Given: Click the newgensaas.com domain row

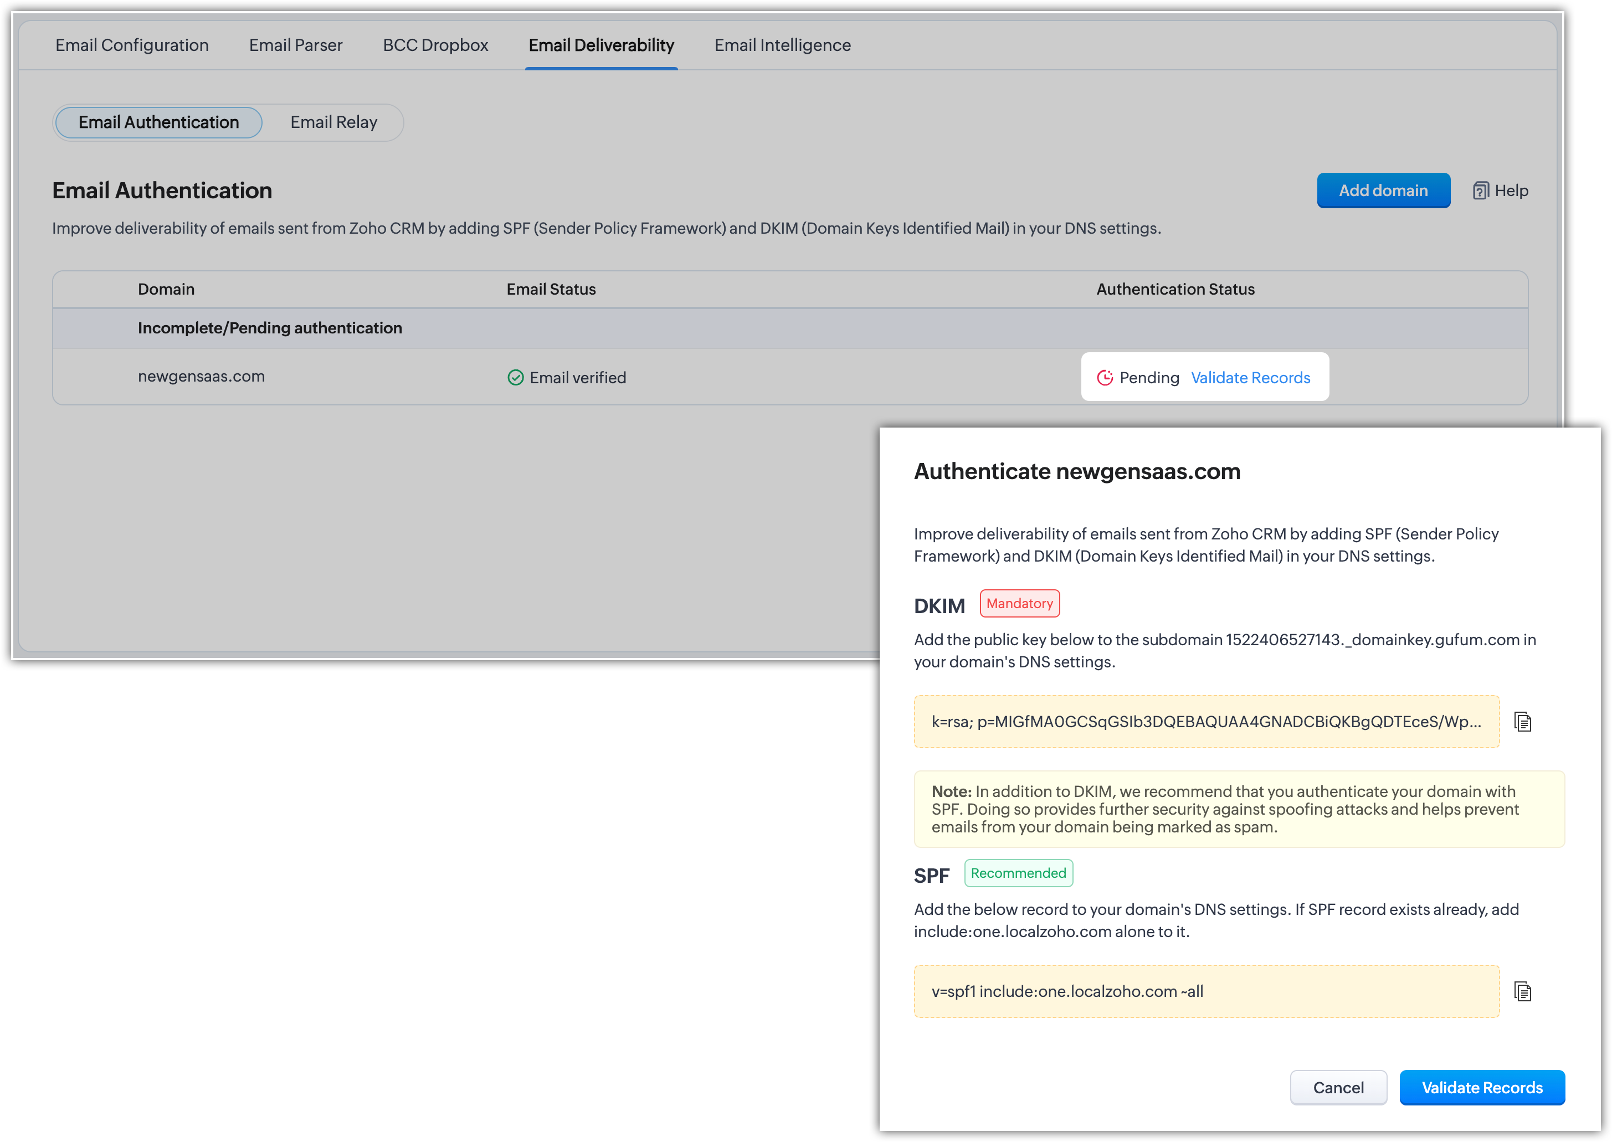Looking at the screenshot, I should 201,376.
